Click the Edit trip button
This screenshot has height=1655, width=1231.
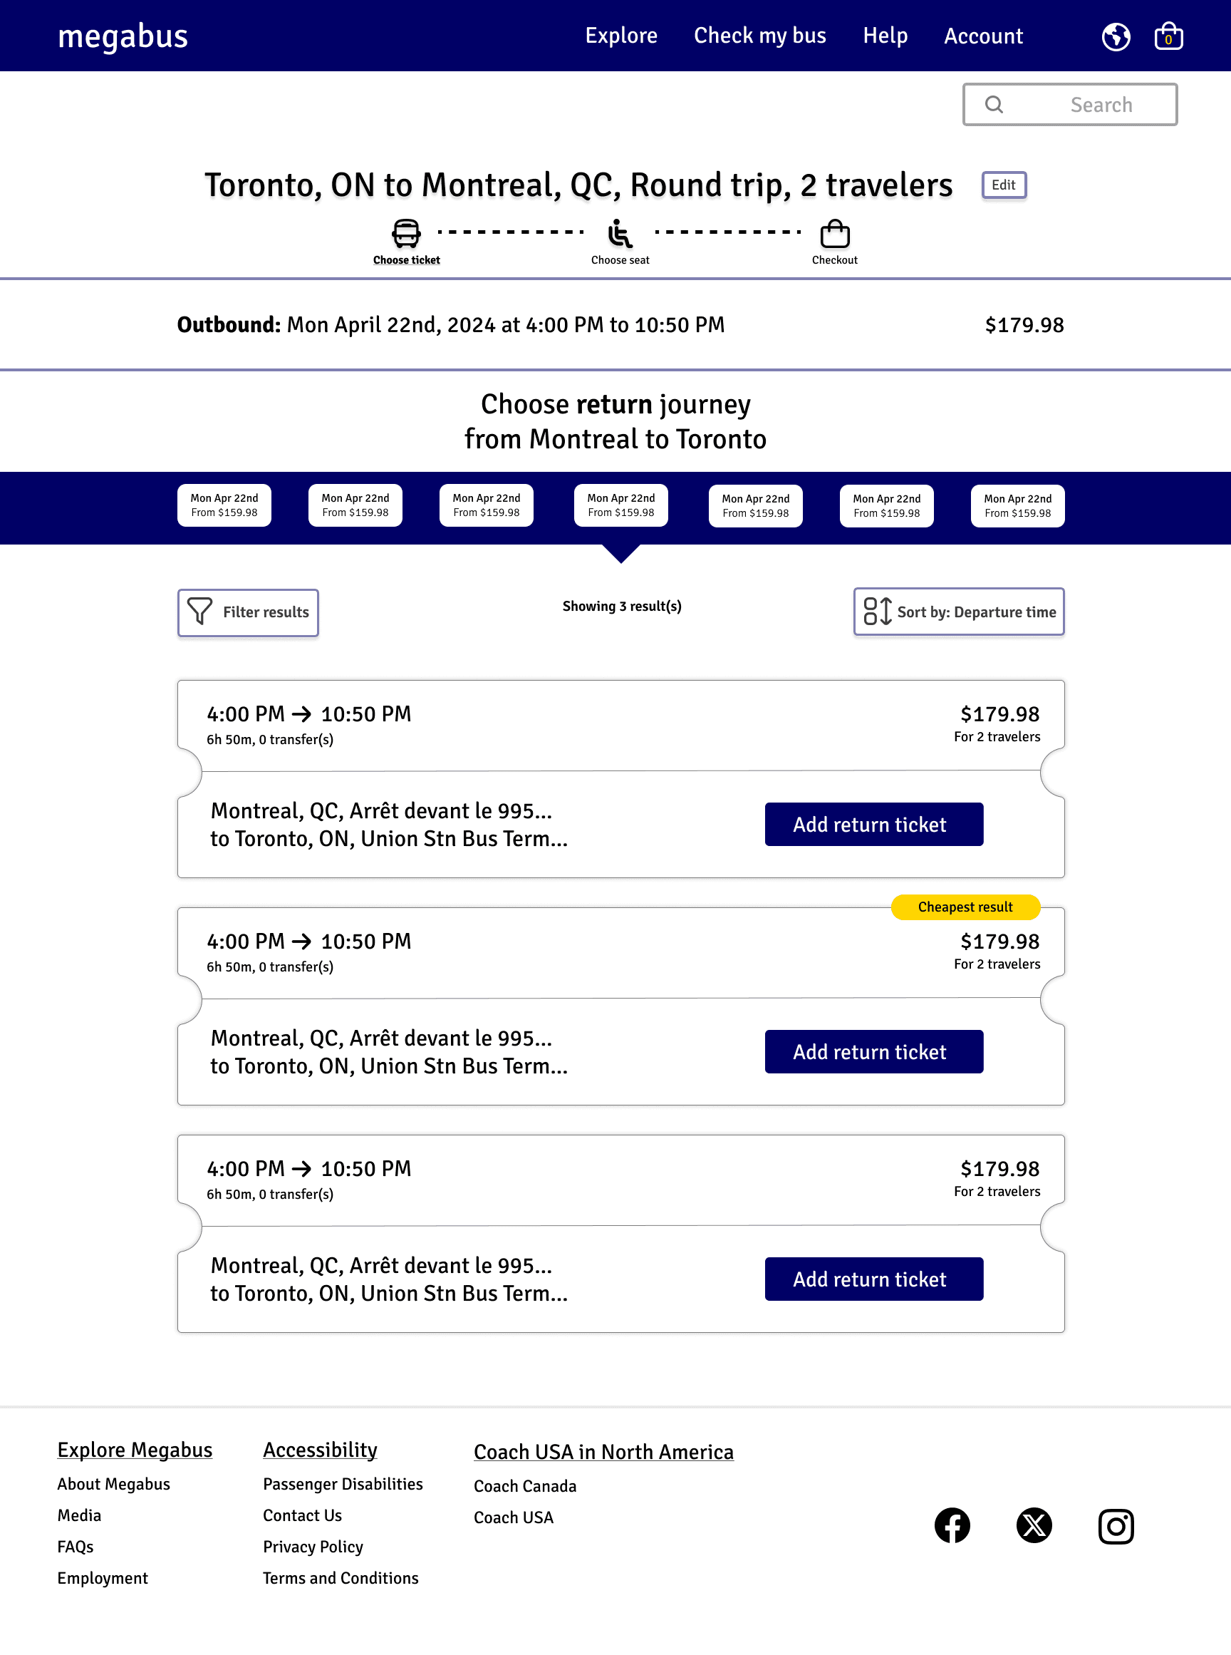coord(1003,185)
